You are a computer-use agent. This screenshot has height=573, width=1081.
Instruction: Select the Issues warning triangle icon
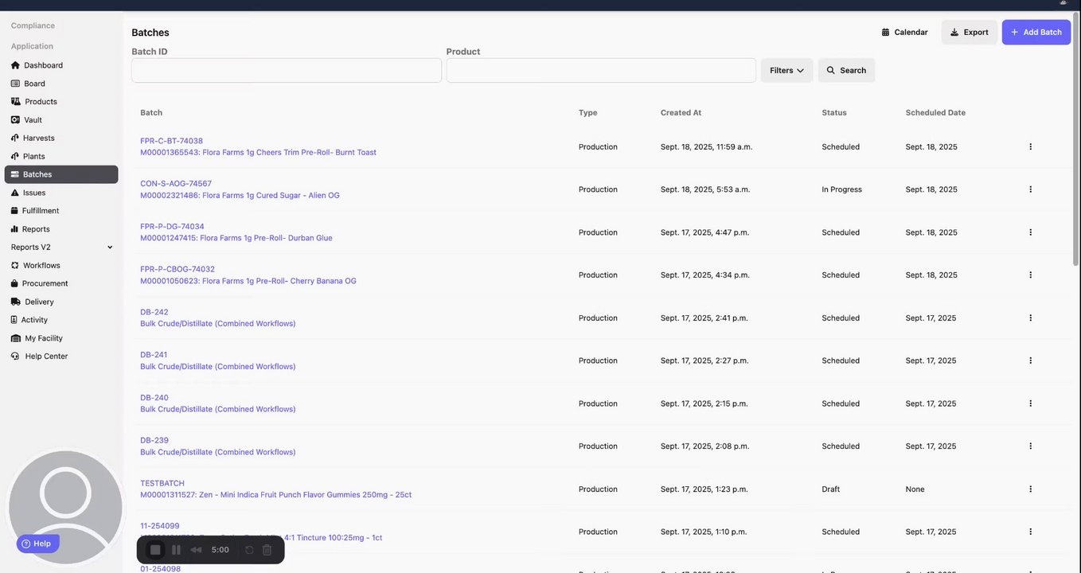pyautogui.click(x=15, y=193)
